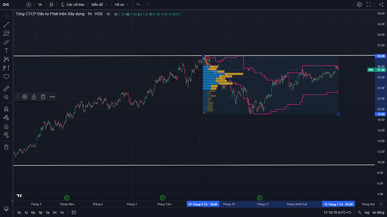
Task: Open 'Các chỉ báo' indicators menu
Action: pyautogui.click(x=73, y=4)
